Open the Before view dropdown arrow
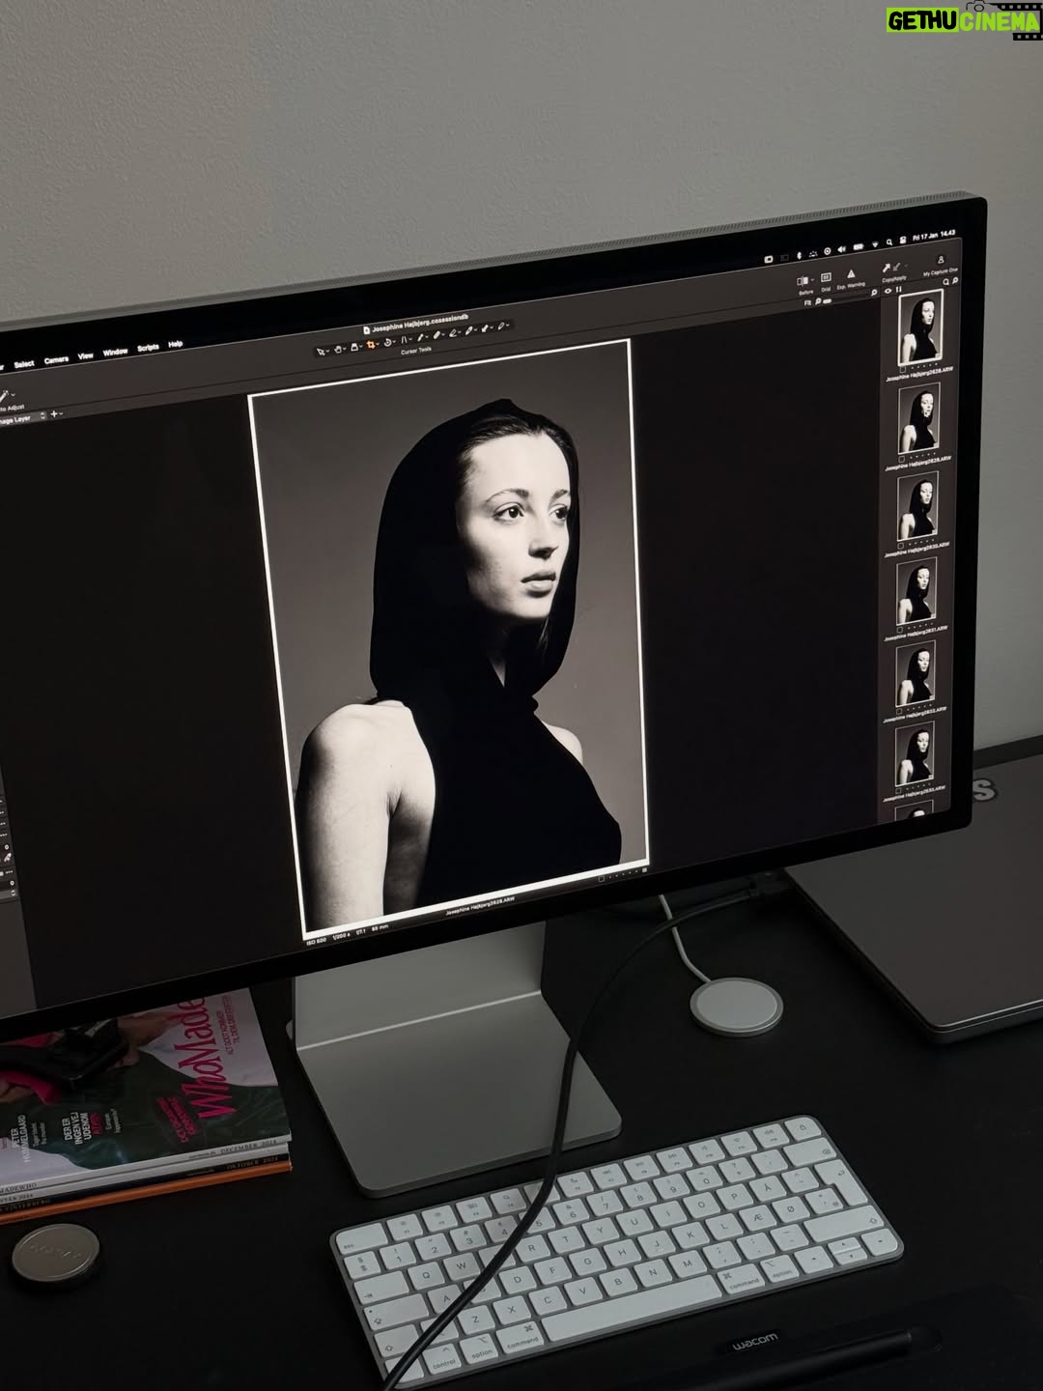Viewport: 1043px width, 1391px height. [812, 280]
